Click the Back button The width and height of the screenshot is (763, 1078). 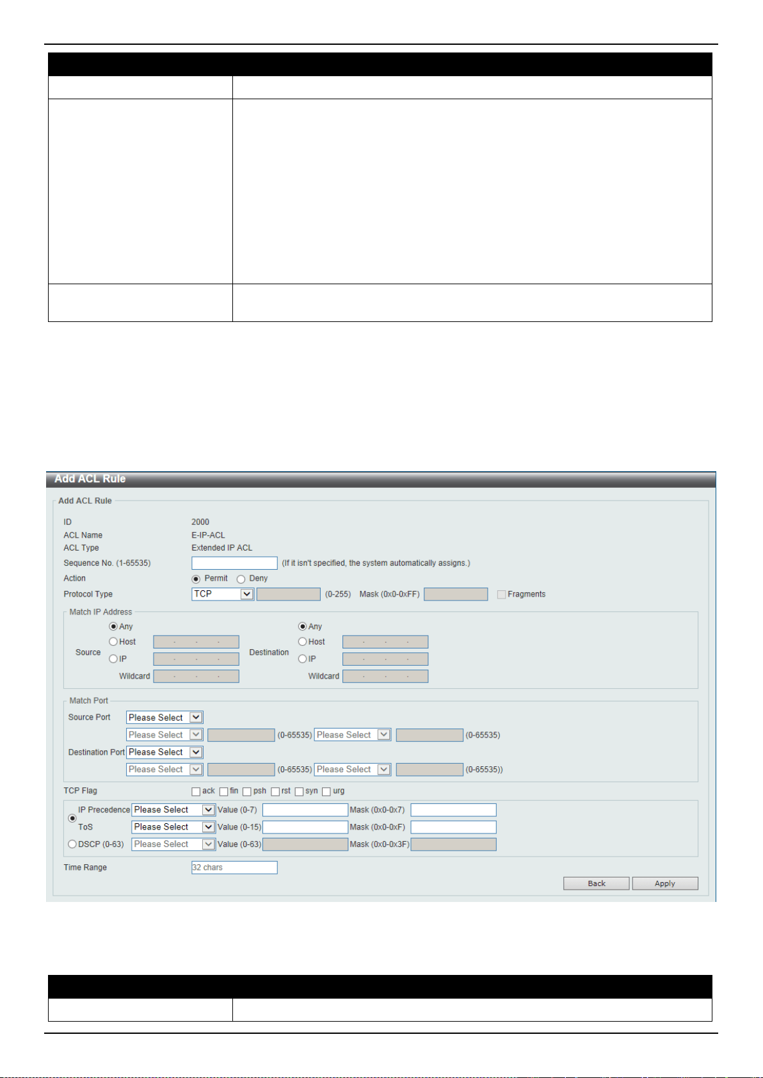click(597, 883)
